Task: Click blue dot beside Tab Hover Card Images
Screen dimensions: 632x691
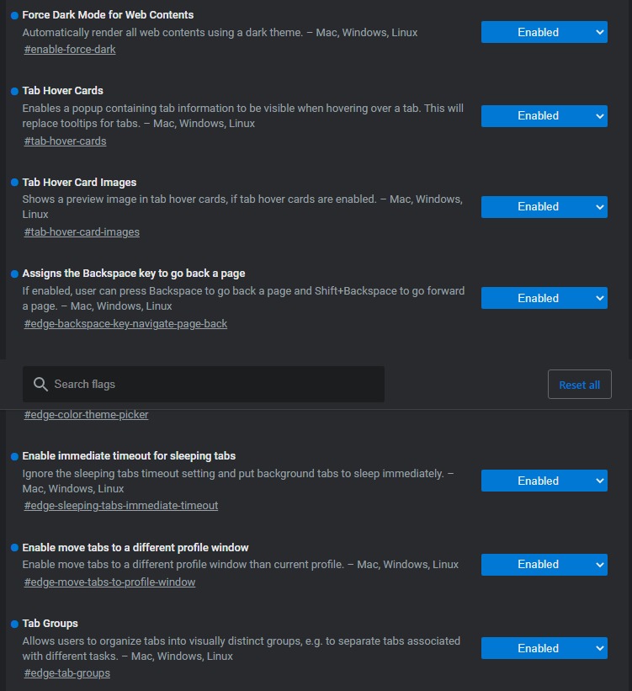Action: click(x=14, y=183)
